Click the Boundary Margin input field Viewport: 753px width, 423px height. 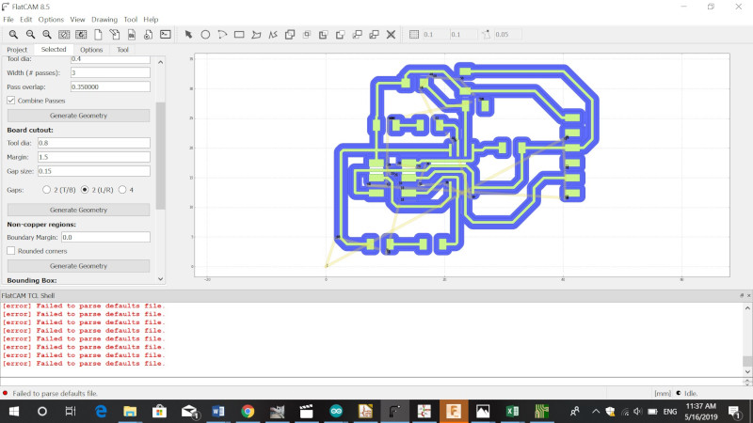point(105,237)
